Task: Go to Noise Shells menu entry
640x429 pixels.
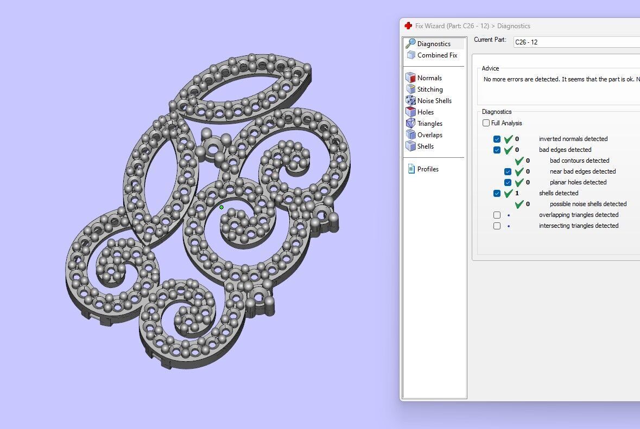Action: tap(434, 101)
